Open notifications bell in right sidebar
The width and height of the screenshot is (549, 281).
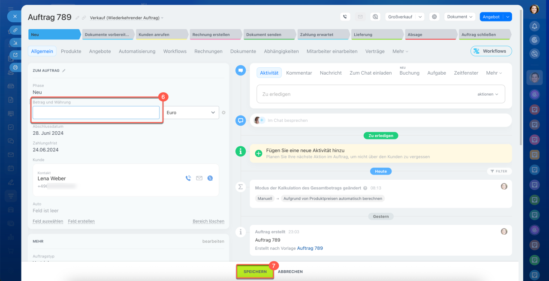coord(534,26)
